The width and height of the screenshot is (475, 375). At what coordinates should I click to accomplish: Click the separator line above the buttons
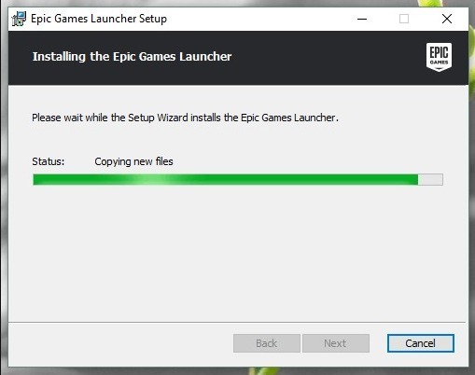pyautogui.click(x=237, y=322)
